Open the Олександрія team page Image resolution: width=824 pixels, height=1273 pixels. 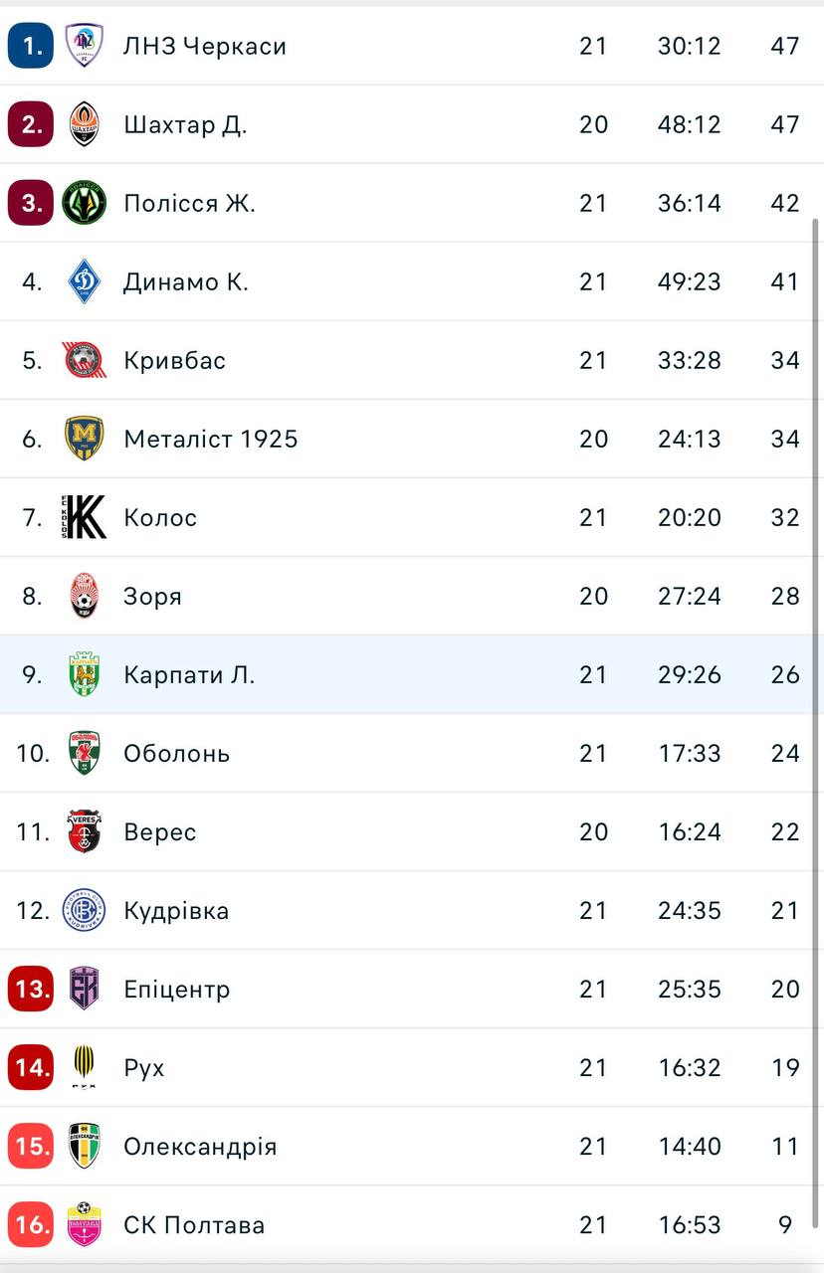click(200, 1146)
